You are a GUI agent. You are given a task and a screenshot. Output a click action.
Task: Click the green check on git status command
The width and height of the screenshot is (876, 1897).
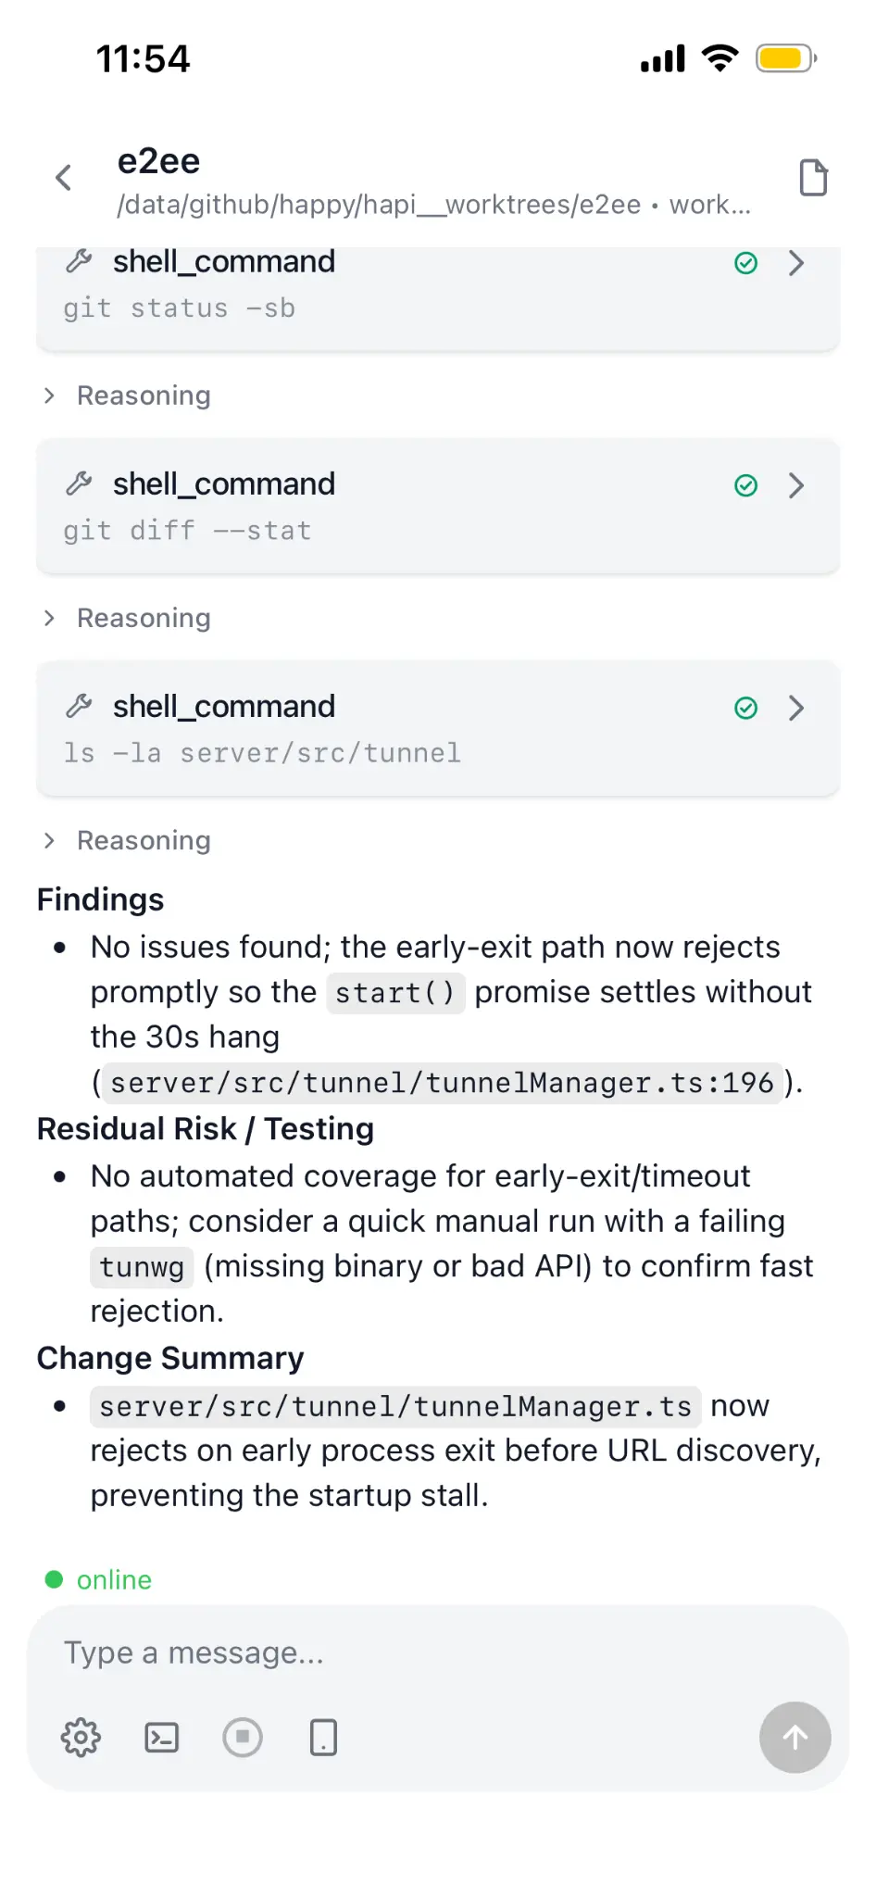tap(745, 263)
